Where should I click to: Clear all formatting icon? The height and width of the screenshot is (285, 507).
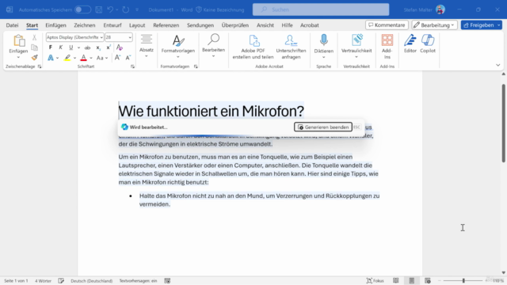click(x=120, y=47)
